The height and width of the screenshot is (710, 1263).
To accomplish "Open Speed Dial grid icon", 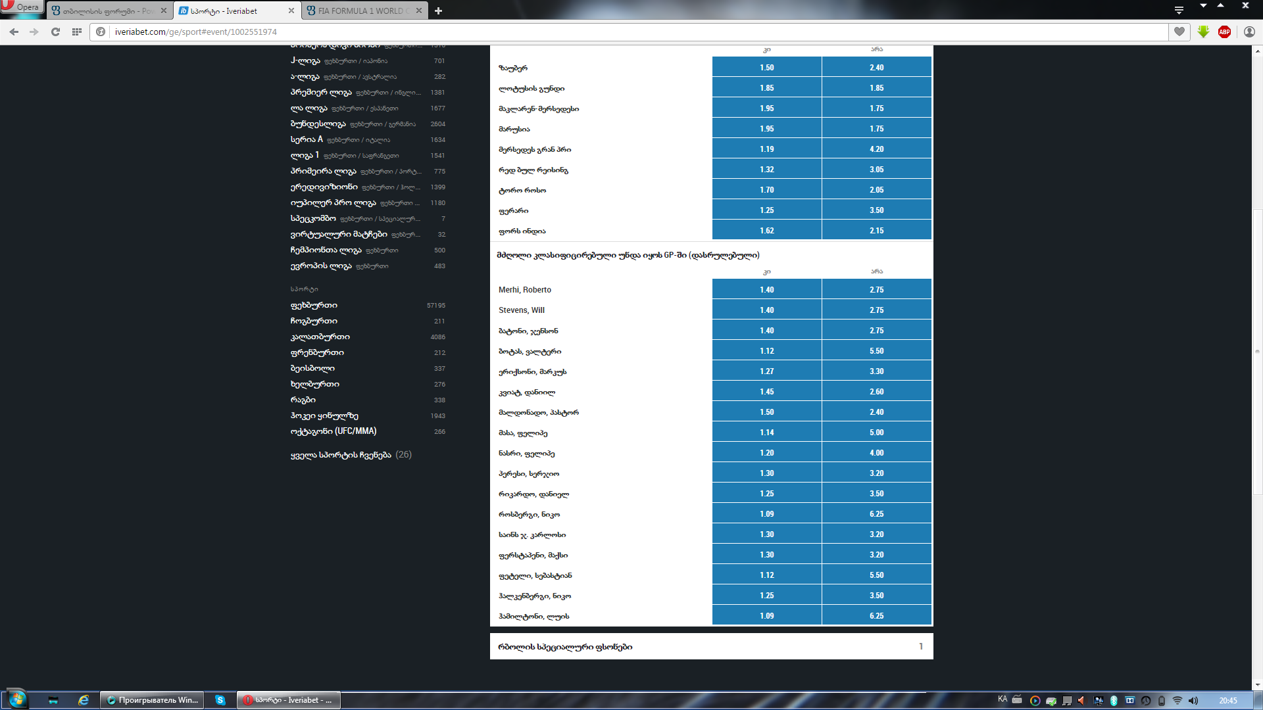I will tap(77, 32).
